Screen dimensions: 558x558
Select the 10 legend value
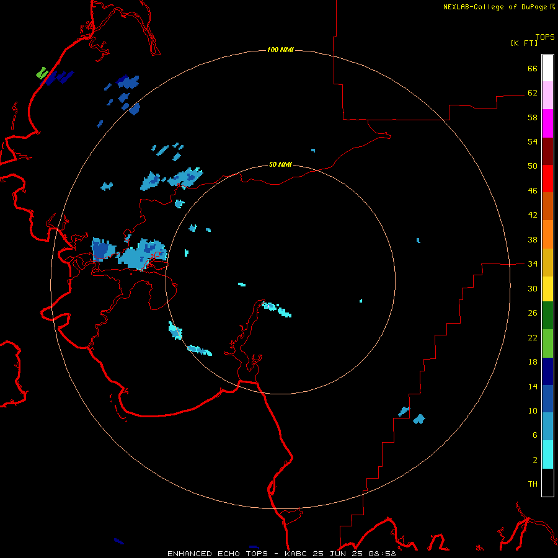(533, 410)
